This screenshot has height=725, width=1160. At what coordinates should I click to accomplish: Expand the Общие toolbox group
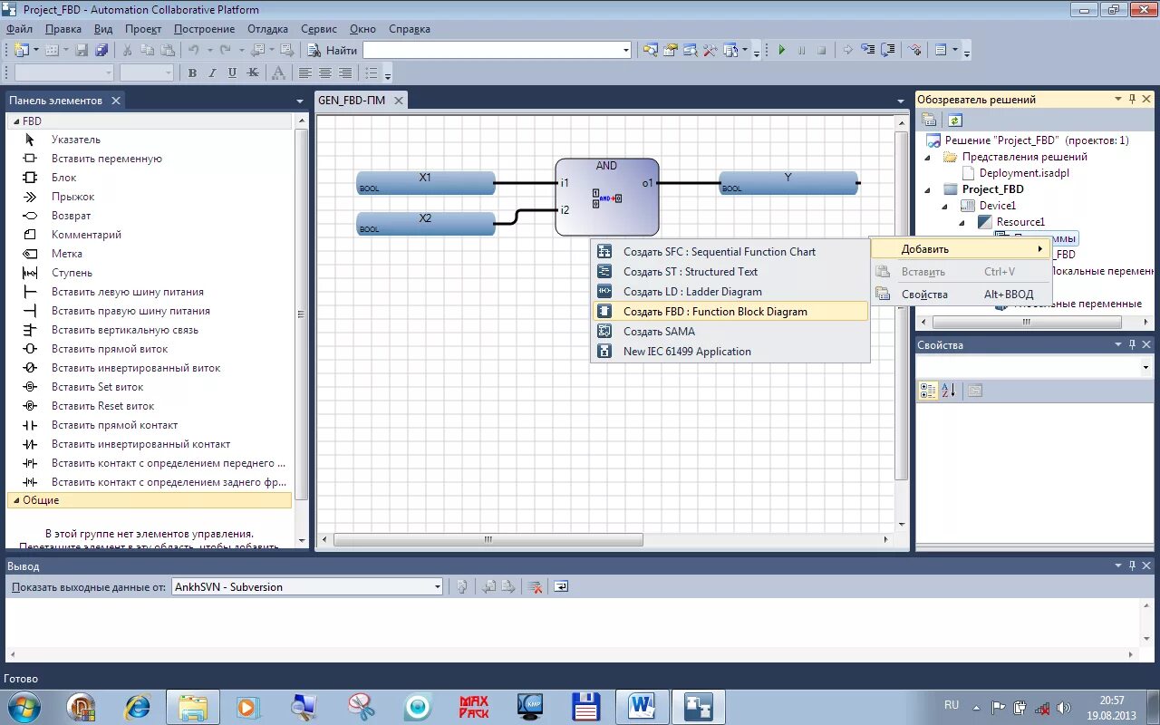(15, 500)
